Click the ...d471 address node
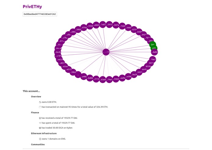This screenshot has width=212, height=150. tap(150, 63)
